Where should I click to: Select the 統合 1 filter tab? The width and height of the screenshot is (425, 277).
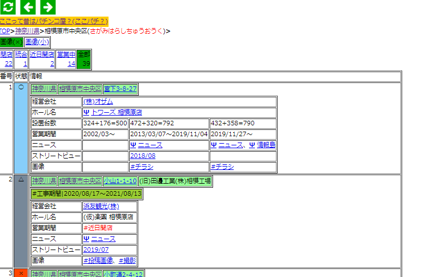[21, 59]
